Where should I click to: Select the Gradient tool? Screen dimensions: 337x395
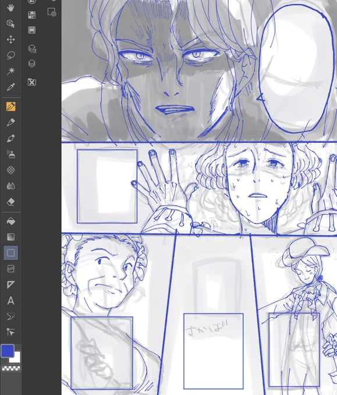(x=10, y=237)
